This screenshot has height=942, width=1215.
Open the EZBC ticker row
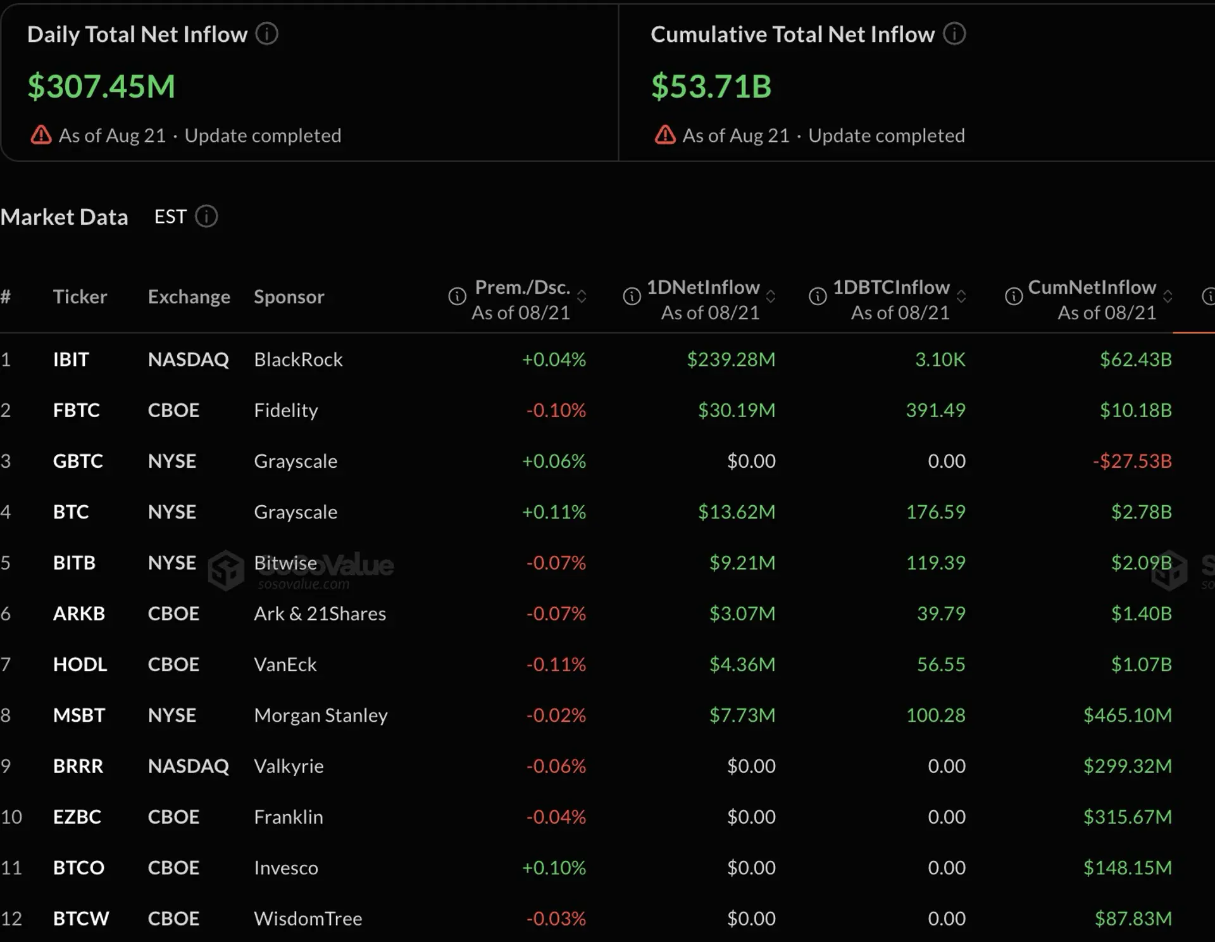coord(77,817)
